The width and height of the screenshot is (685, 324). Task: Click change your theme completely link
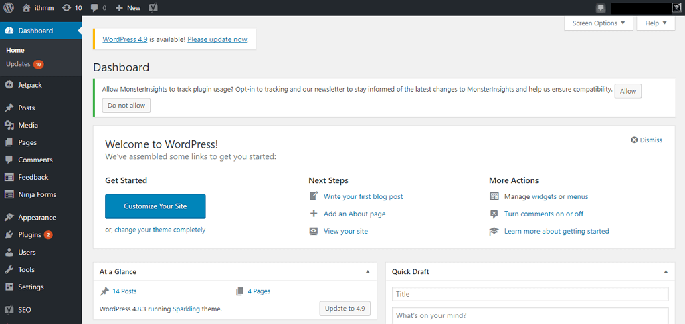[160, 230]
